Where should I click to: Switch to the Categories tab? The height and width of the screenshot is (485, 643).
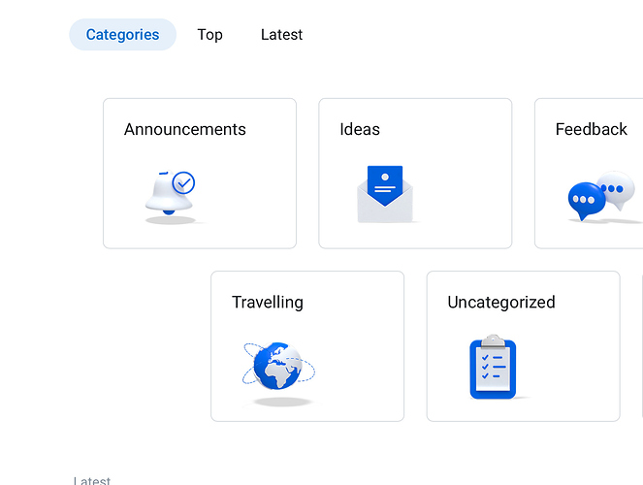[x=122, y=35]
